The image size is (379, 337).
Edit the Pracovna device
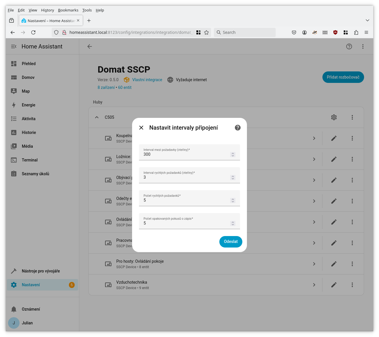334,243
